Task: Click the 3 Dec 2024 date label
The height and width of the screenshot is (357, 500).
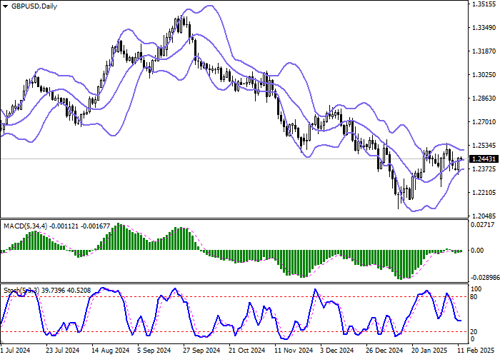Action: 337,351
